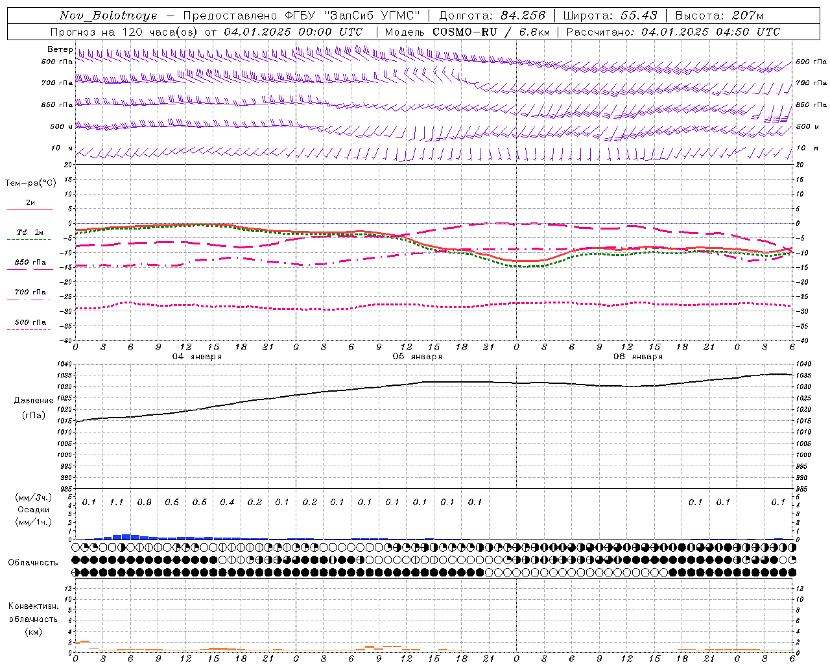Click the "2м" legend label above red line

pyautogui.click(x=30, y=203)
